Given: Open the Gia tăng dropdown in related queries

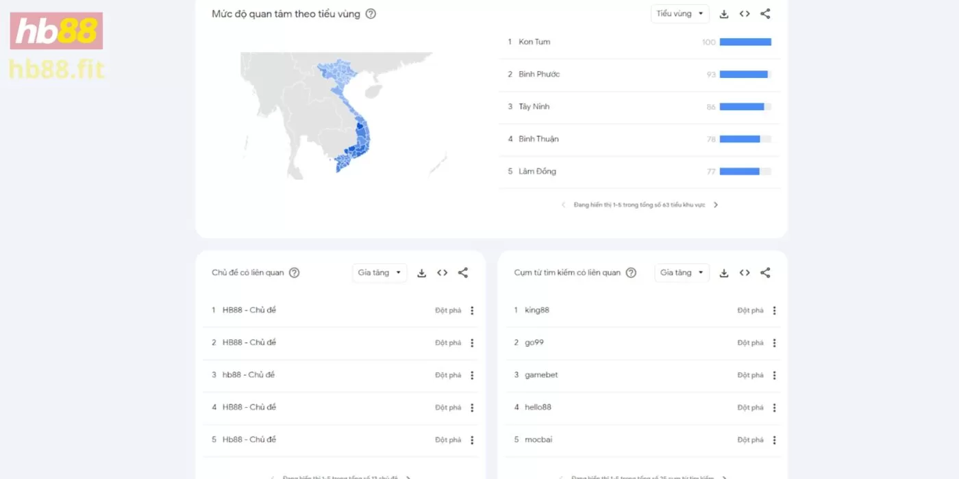Looking at the screenshot, I should coord(682,272).
